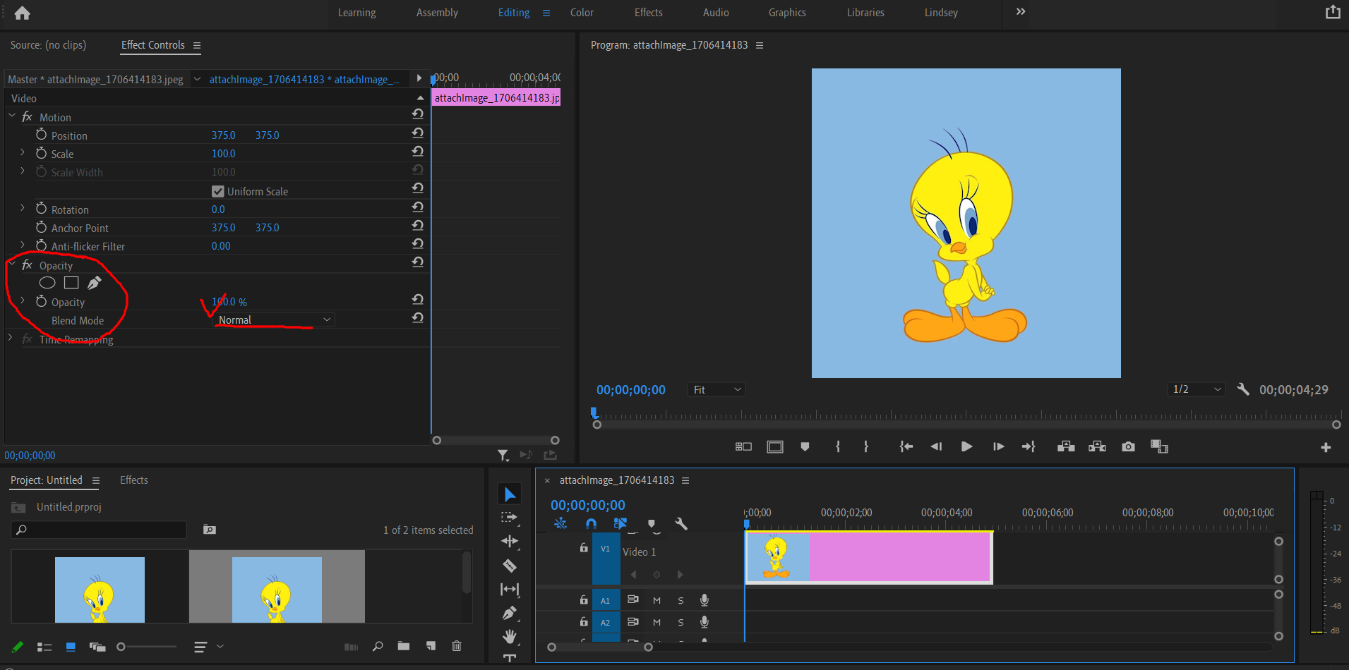Click the Export Frame camera icon
The image size is (1349, 670).
tap(1128, 446)
